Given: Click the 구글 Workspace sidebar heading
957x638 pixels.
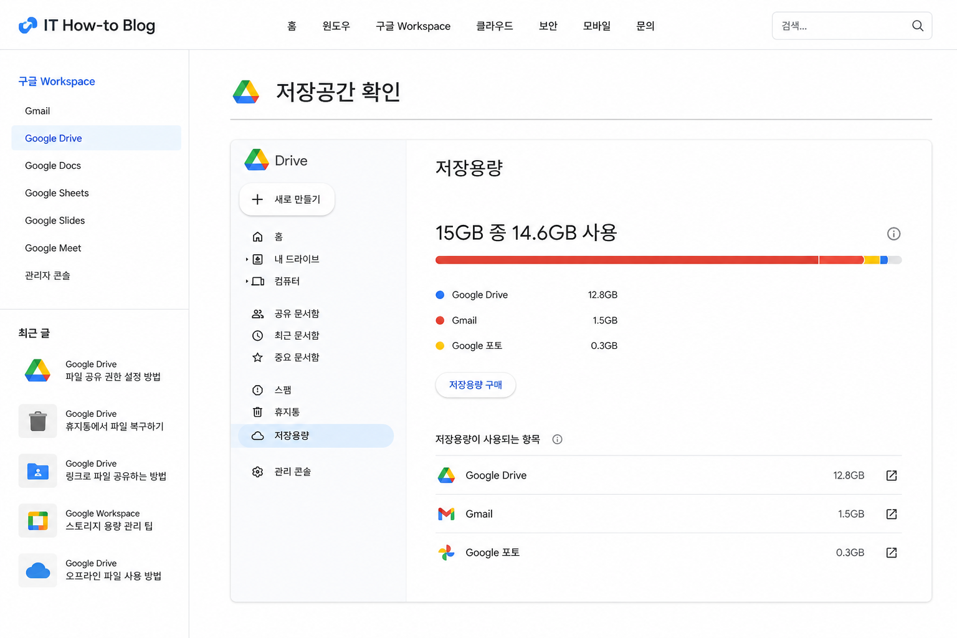Looking at the screenshot, I should [x=57, y=82].
